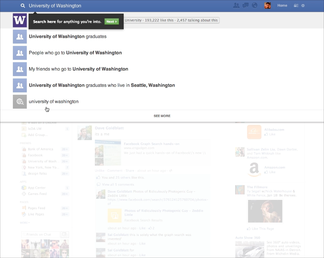Select People who go to University of Washington
The height and width of the screenshot is (258, 324).
pyautogui.click(x=162, y=53)
